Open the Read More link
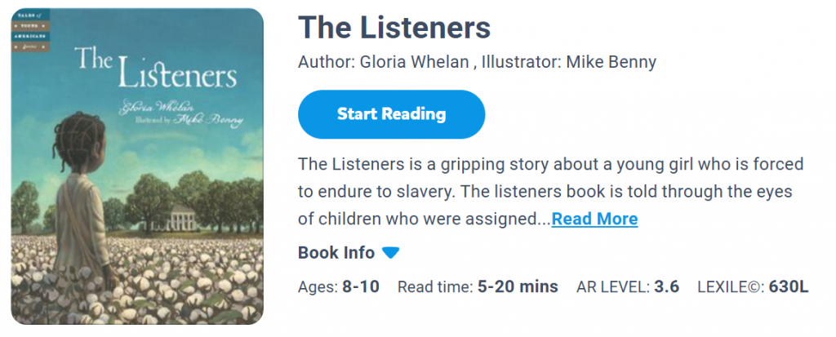Screen dimensions: 836x337 coord(594,219)
